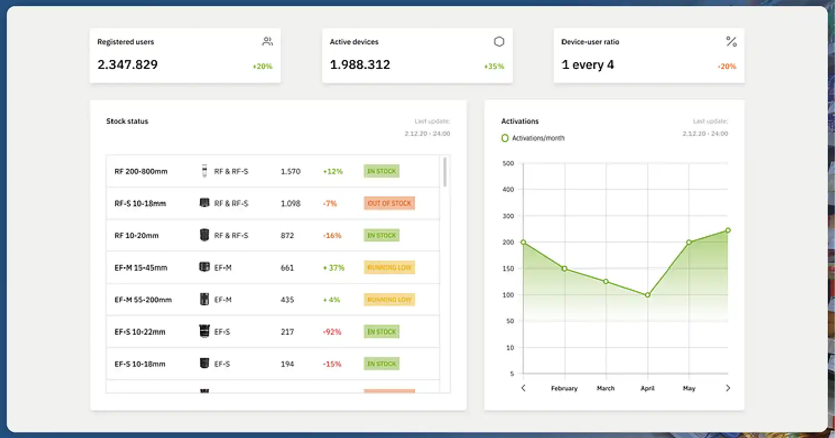Click the Stock status panel title
Viewport: 835px width, 438px height.
[x=127, y=121]
